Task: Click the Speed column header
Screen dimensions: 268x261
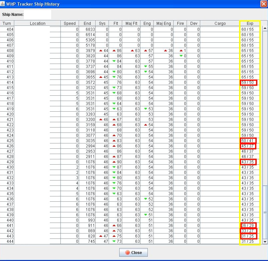Action: click(x=69, y=24)
